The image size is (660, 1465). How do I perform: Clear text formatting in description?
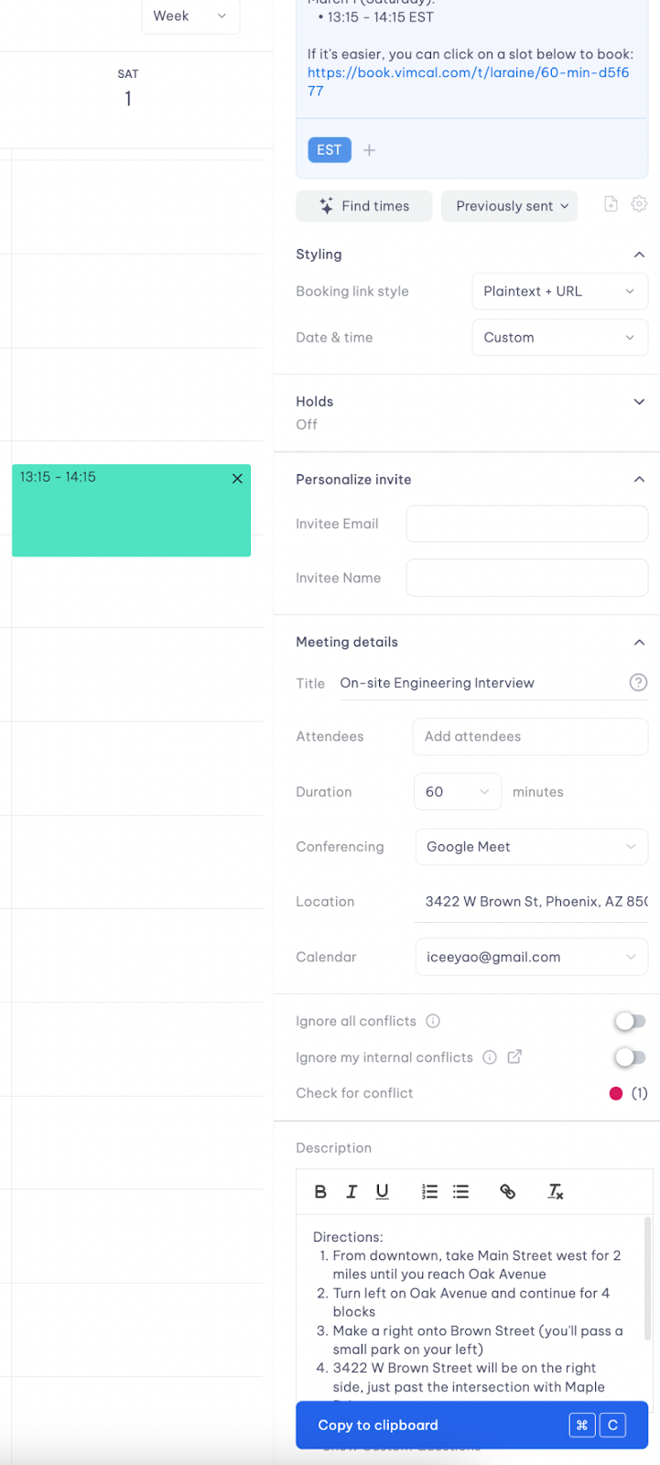[x=555, y=1191]
